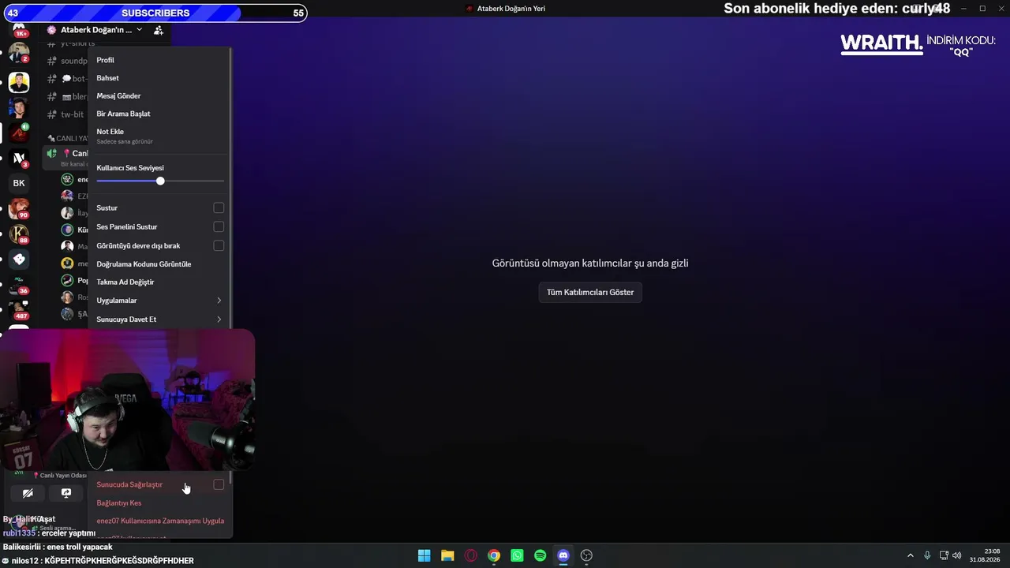The width and height of the screenshot is (1010, 568).
Task: Turn on camera in voice panel
Action: click(28, 493)
